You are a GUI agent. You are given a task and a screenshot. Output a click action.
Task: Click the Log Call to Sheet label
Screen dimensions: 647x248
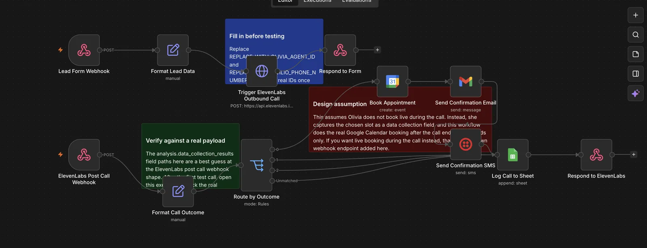pyautogui.click(x=513, y=176)
